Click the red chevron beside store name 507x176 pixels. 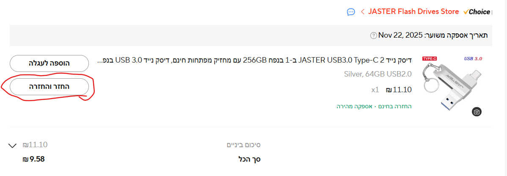point(363,12)
